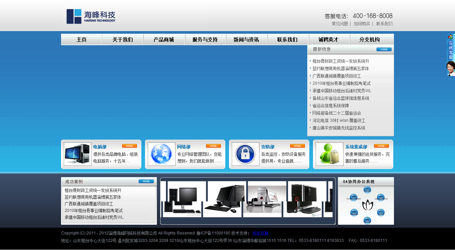Open MORE in the 系统集成部 card

(x=381, y=146)
